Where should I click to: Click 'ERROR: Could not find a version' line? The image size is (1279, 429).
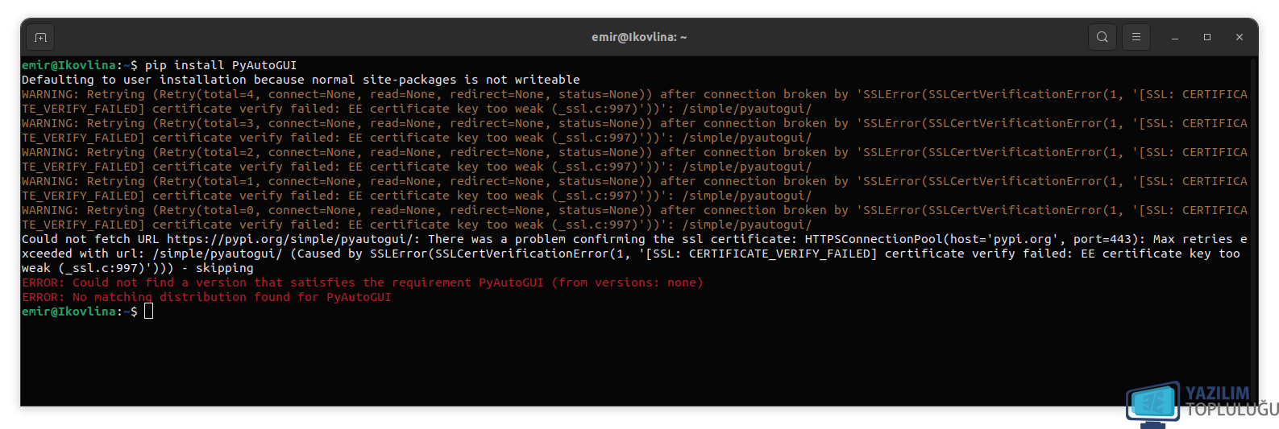[x=363, y=283]
